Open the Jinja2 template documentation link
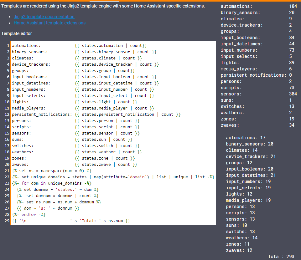 (x=44, y=17)
